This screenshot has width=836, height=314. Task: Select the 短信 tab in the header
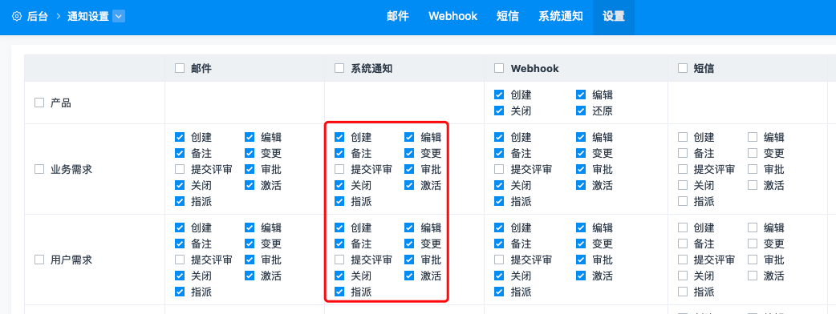click(508, 17)
